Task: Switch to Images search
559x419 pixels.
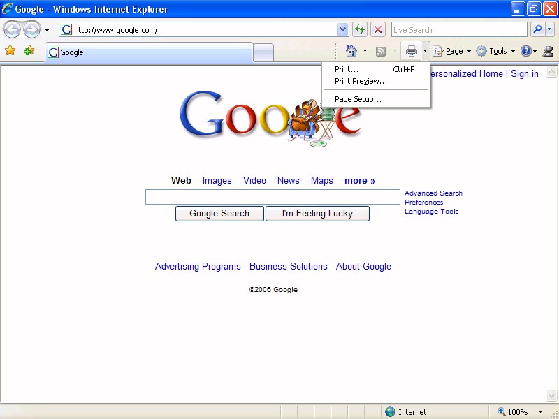Action: [217, 181]
